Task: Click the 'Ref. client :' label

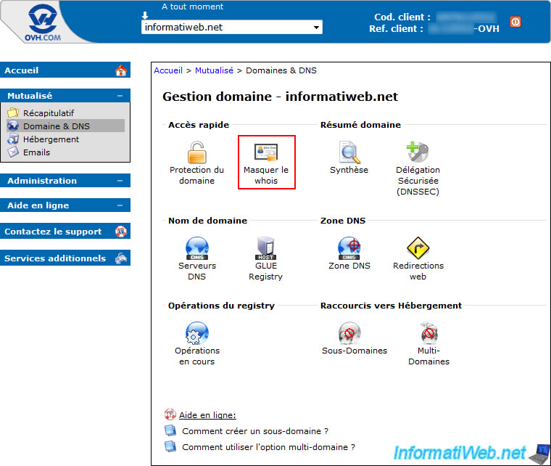Action: tap(396, 28)
